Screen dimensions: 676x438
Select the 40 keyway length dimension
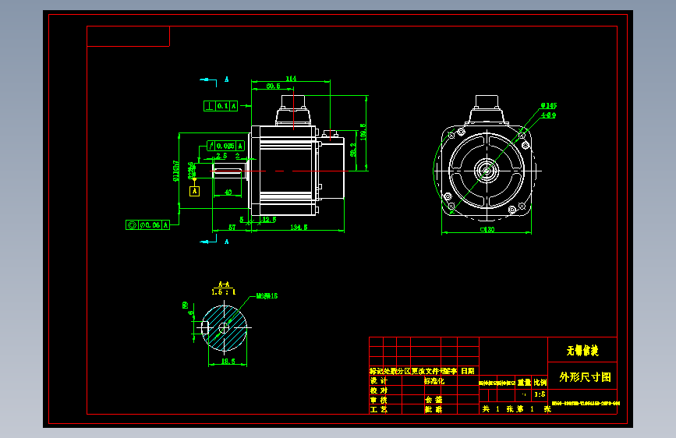(x=228, y=193)
